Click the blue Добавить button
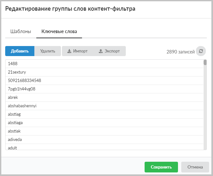 point(20,51)
